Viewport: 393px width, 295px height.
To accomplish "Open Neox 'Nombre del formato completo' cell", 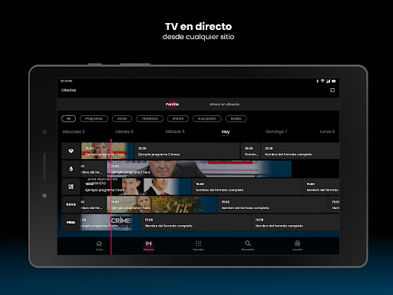I will (x=247, y=187).
